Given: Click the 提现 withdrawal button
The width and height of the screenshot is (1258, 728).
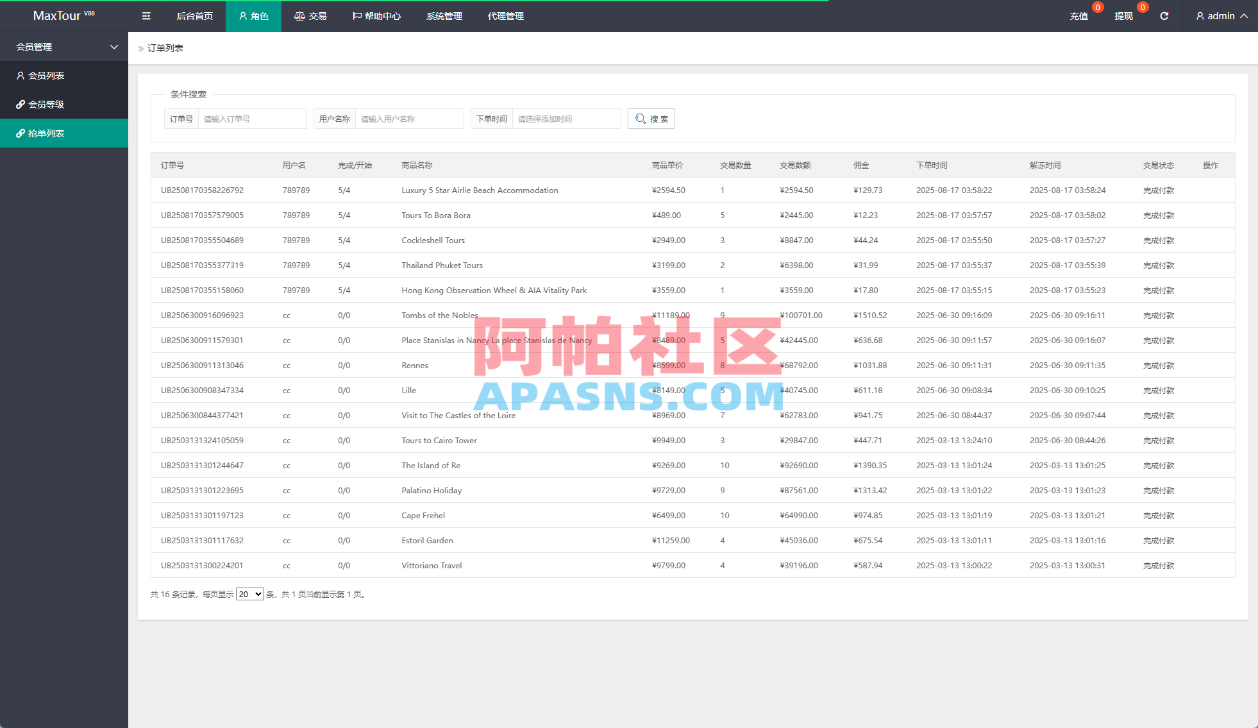Looking at the screenshot, I should (1124, 16).
